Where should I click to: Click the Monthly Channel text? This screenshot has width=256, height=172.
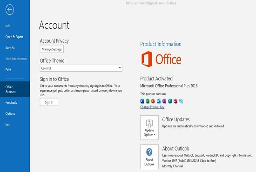(173, 166)
